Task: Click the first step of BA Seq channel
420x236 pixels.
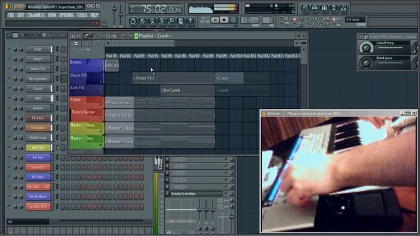Action: tap(62, 157)
